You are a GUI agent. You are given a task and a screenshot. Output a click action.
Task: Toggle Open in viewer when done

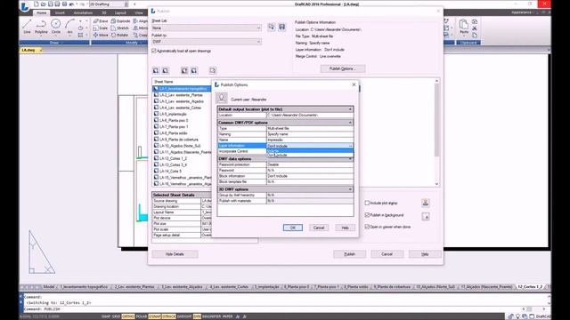367,227
